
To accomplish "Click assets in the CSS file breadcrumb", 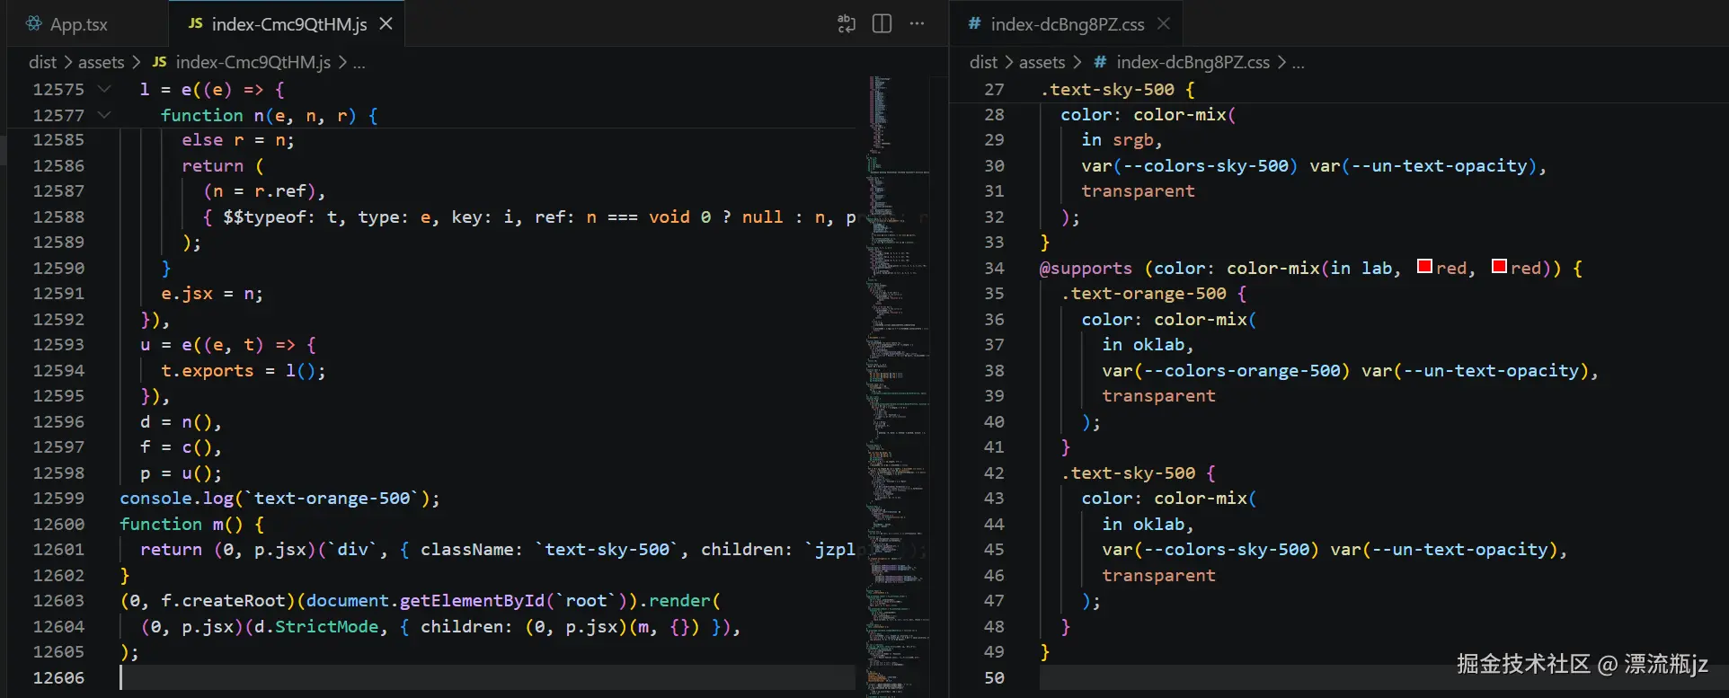I will pos(1042,62).
